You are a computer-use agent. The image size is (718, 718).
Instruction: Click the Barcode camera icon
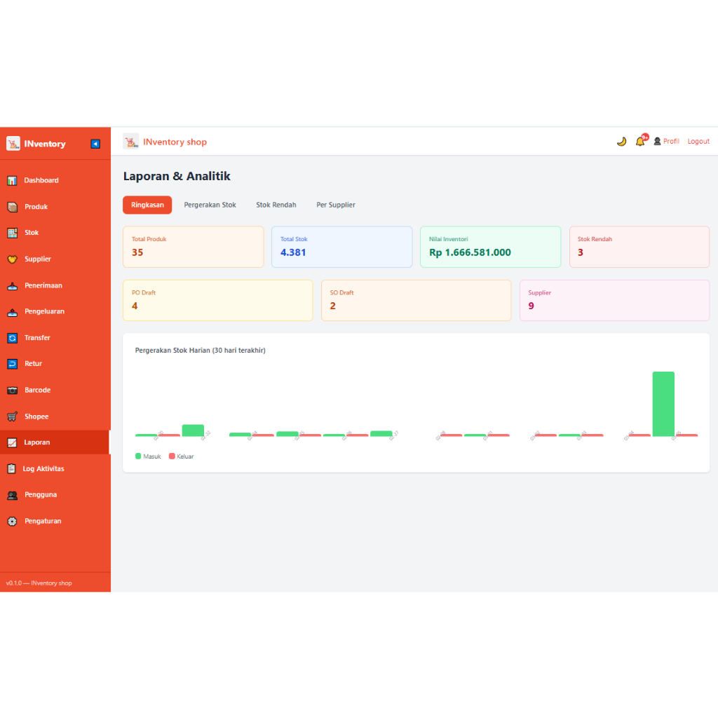13,390
